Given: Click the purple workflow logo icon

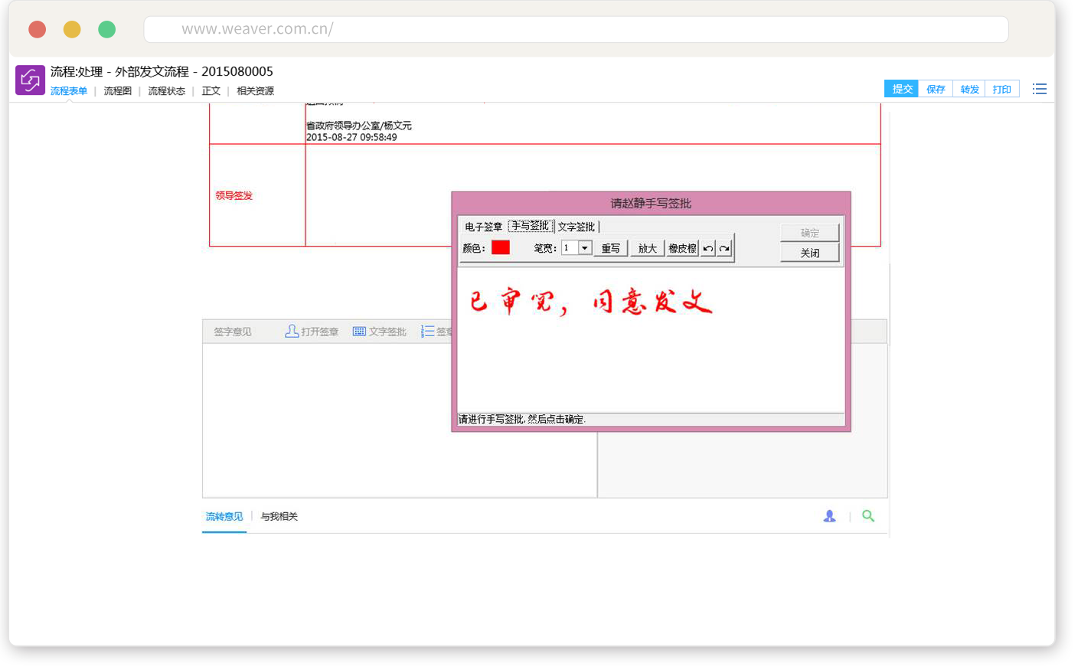Looking at the screenshot, I should tap(30, 80).
